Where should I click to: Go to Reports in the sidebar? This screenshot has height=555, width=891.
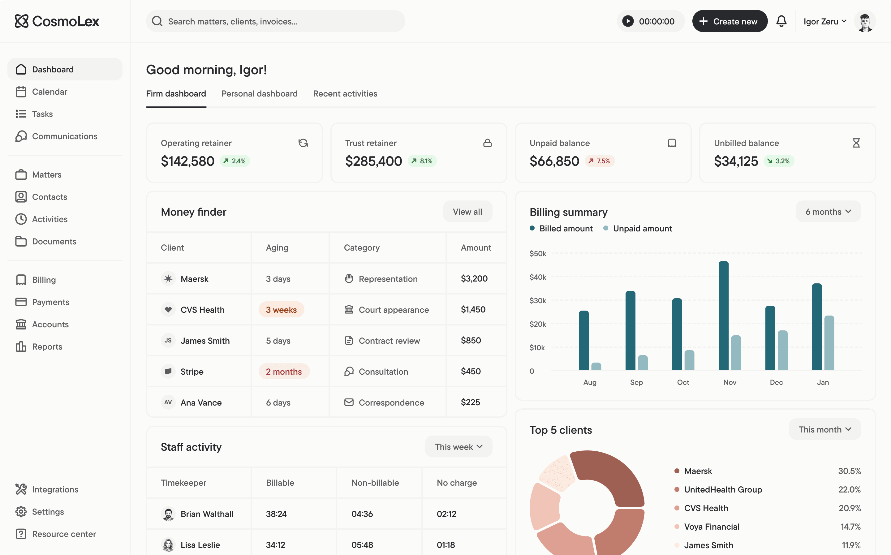[x=47, y=346]
